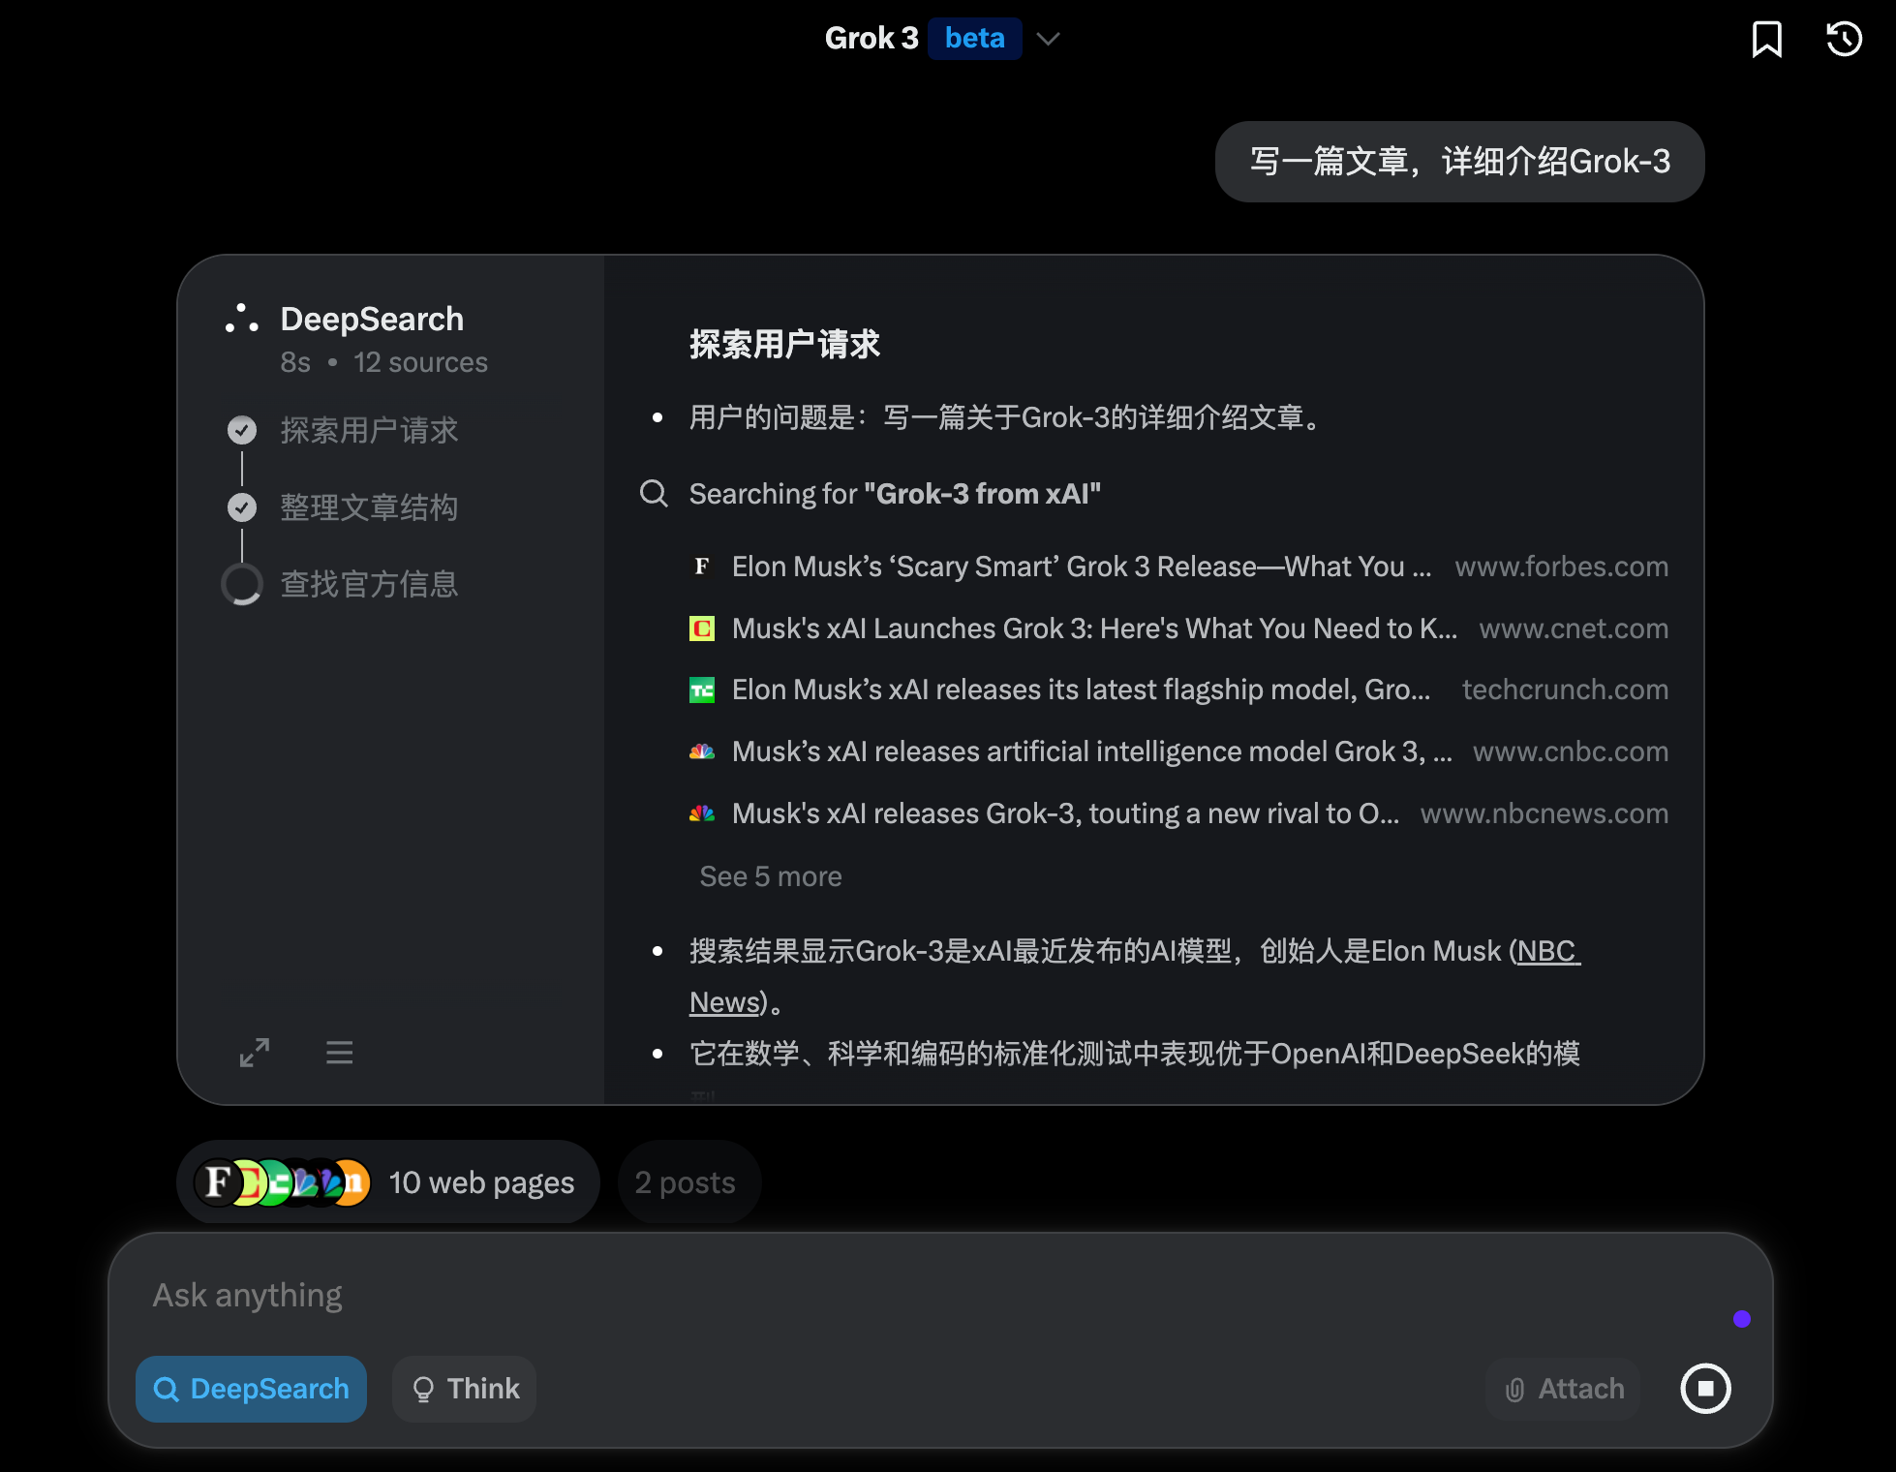The width and height of the screenshot is (1896, 1472).
Task: Select the 整理文章结构 step
Action: (x=368, y=507)
